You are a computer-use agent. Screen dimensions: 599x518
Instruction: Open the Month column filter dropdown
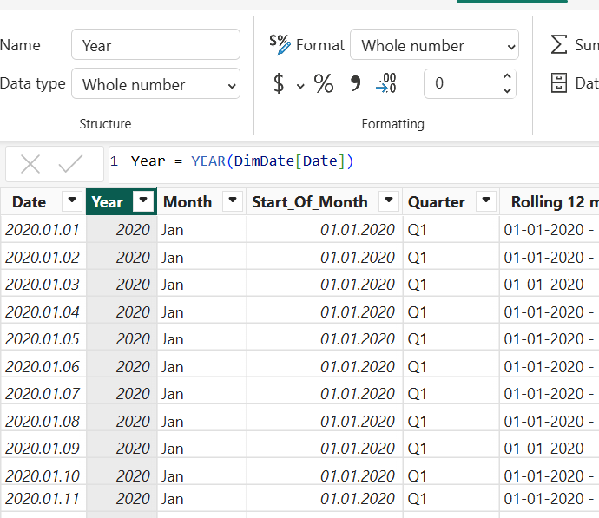click(x=233, y=200)
